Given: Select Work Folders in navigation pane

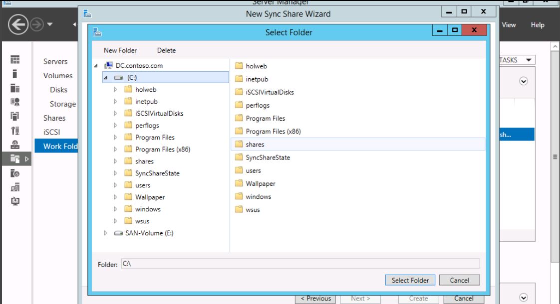Looking at the screenshot, I should click(56, 147).
